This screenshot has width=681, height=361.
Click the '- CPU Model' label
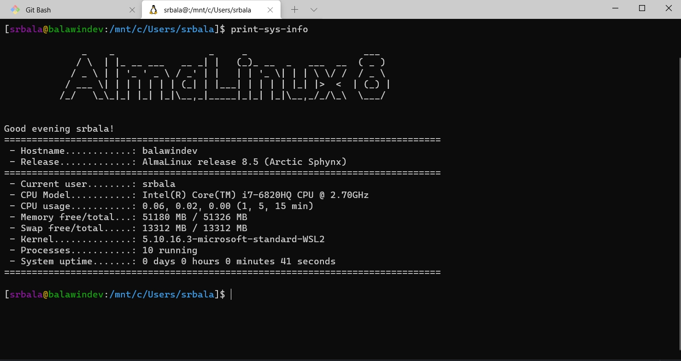[40, 195]
